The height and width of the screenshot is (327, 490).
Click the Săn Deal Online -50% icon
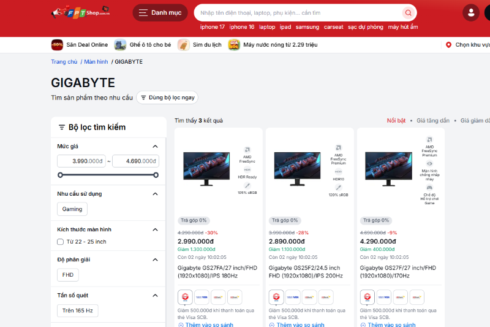click(57, 45)
